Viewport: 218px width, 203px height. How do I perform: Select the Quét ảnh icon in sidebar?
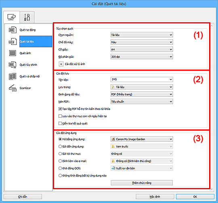(13, 53)
